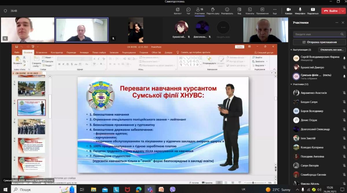Open the Chat panel in meeting toolbar
The height and width of the screenshot is (193, 347).
(188, 11)
